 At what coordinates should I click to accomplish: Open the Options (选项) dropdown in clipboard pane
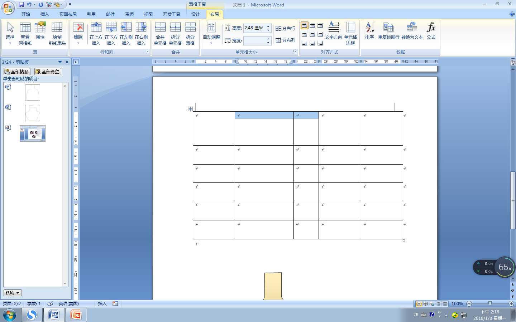(13, 293)
